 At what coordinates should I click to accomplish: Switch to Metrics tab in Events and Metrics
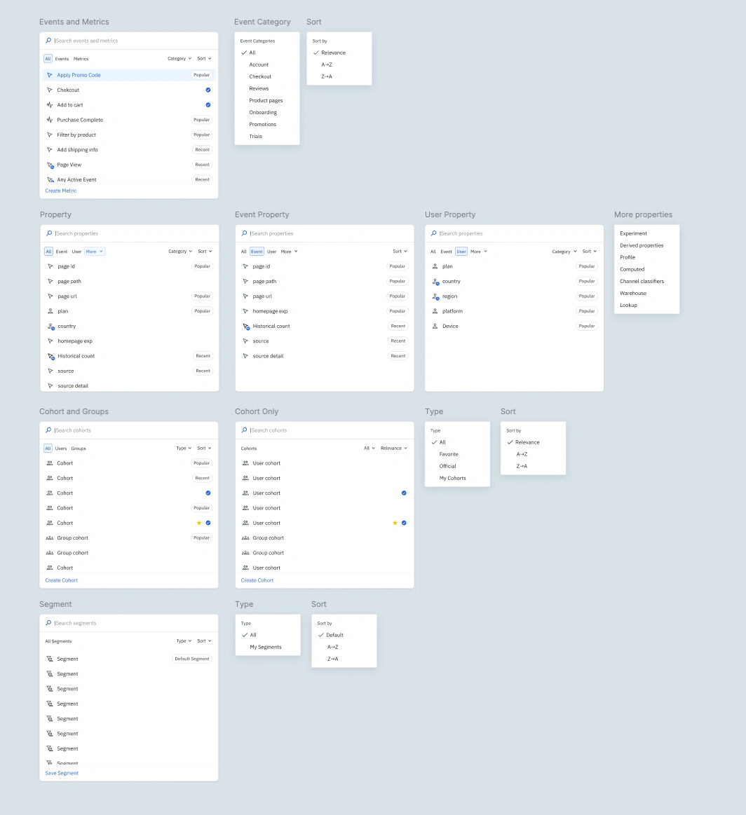(81, 60)
